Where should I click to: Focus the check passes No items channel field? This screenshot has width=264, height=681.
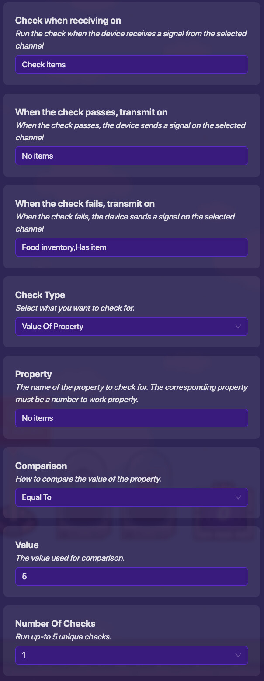point(131,156)
